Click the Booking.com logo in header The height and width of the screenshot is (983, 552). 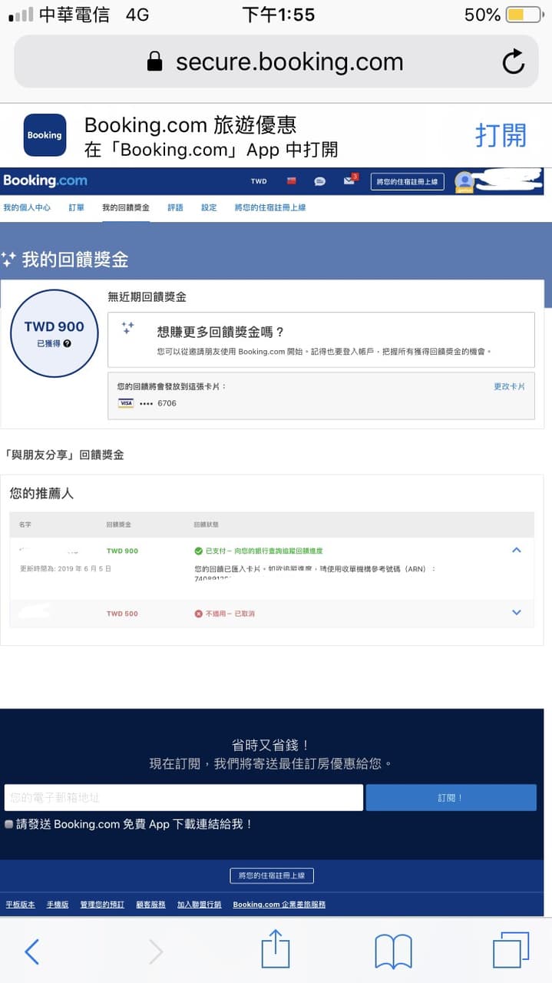click(45, 181)
